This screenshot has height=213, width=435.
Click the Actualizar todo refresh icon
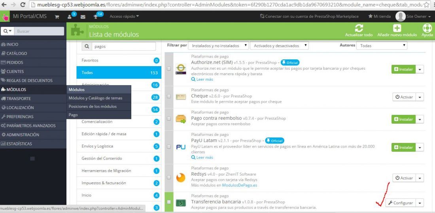[359, 28]
